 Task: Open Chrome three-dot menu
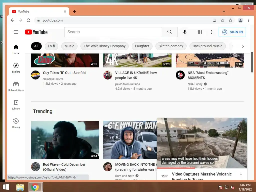[248, 20]
